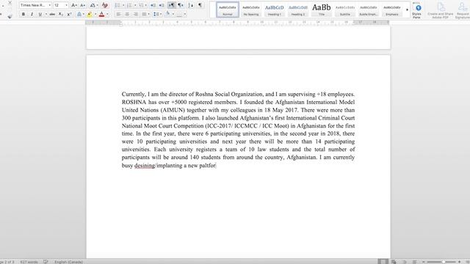
Task: Increase font size with grow button
Action: point(74,5)
